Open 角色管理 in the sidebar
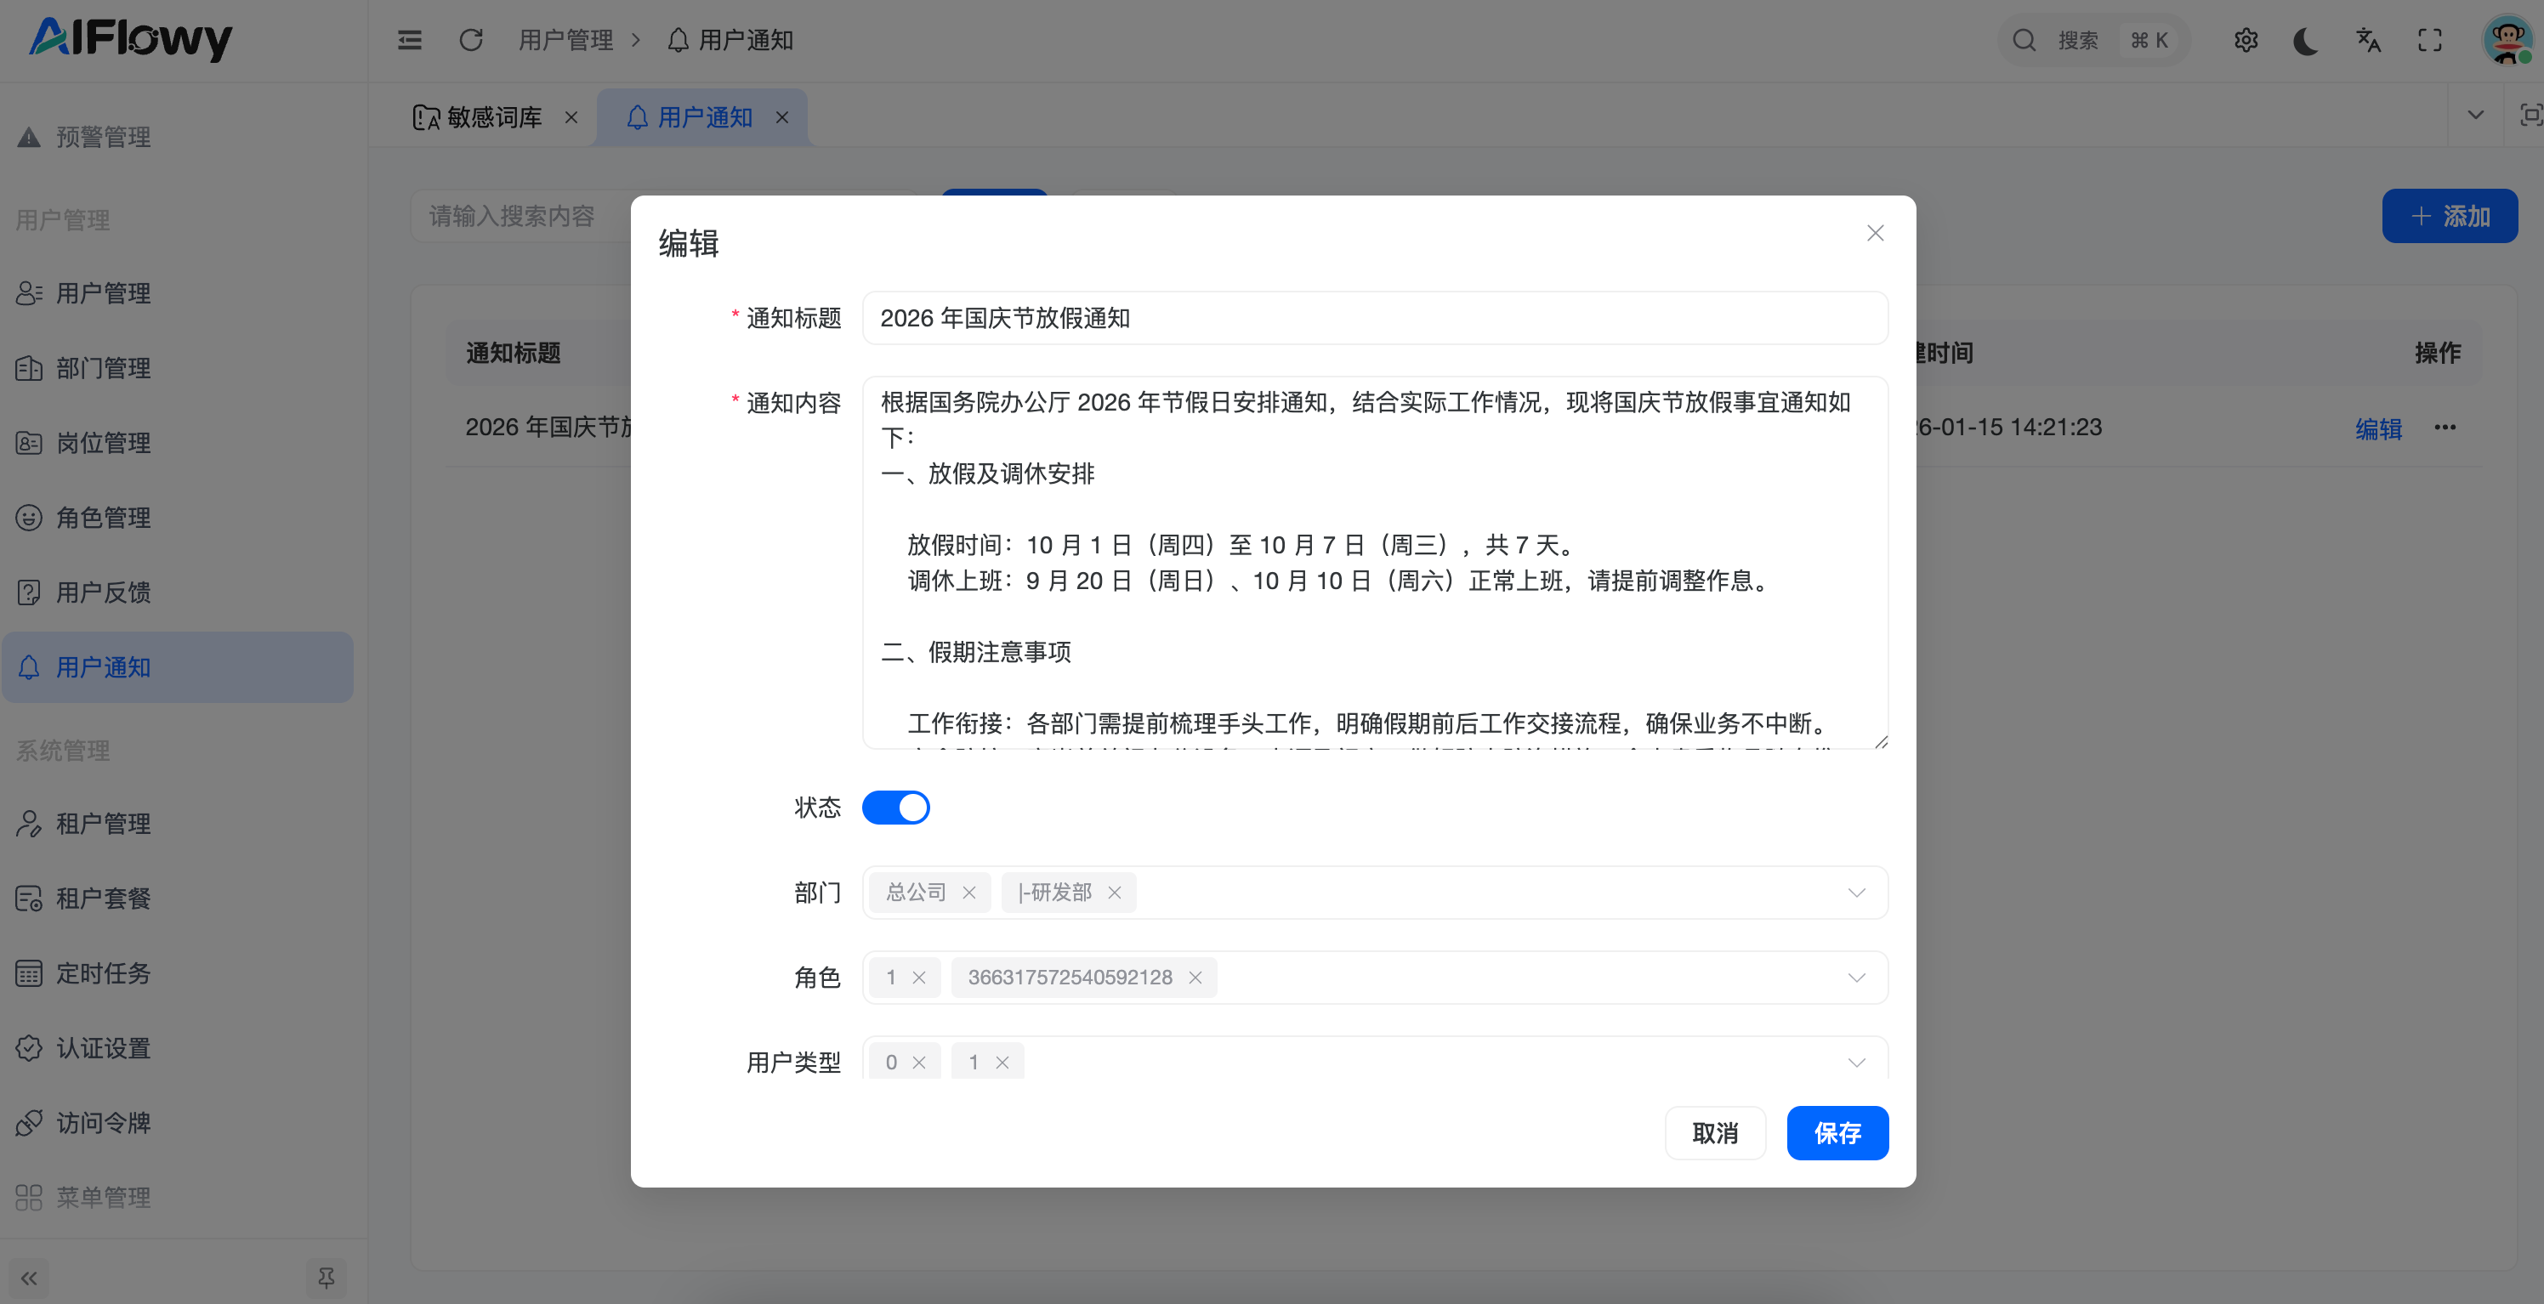This screenshot has height=1304, width=2544. pos(103,517)
